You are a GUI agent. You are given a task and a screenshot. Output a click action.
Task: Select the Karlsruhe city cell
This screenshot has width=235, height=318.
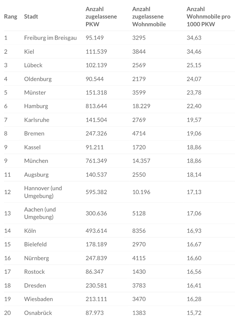pos(36,120)
